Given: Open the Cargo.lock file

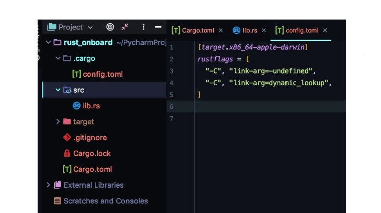Looking at the screenshot, I should tap(92, 153).
